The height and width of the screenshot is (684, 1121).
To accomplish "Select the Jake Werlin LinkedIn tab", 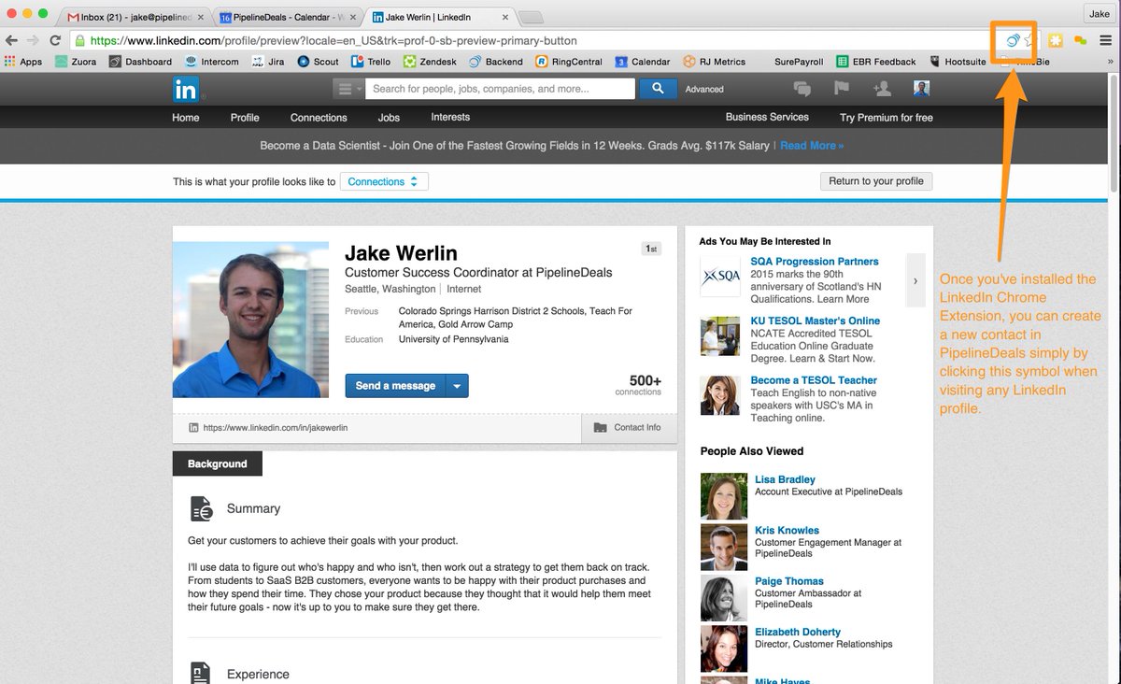I will click(x=439, y=17).
